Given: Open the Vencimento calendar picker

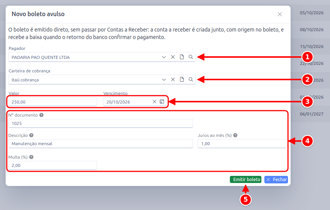Looking at the screenshot, I should point(162,102).
